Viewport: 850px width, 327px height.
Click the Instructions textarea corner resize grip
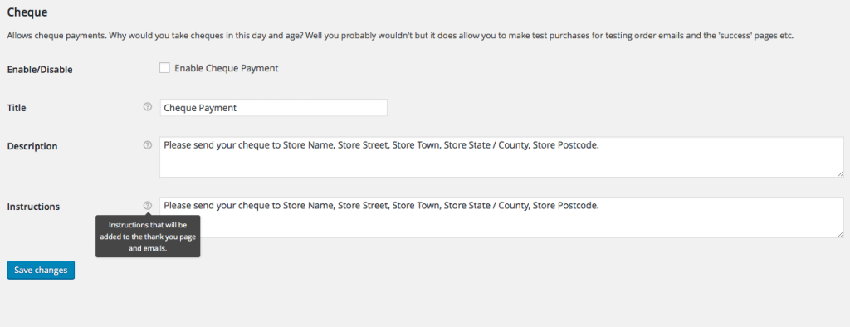tap(840, 234)
